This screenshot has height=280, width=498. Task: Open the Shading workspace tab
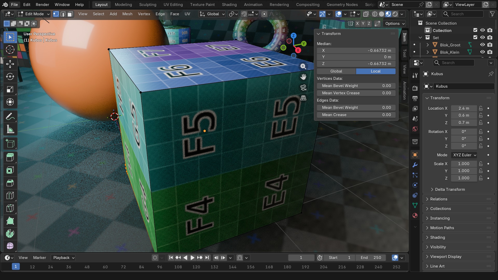pos(229,5)
